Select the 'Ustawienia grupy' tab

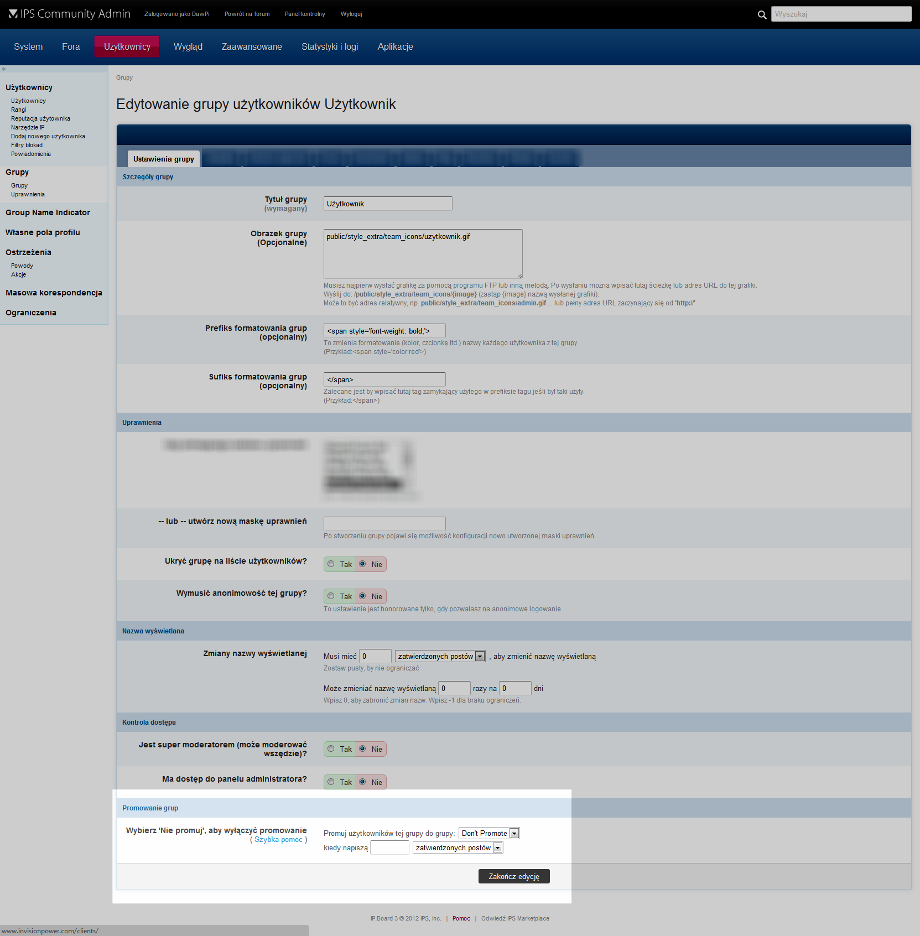[163, 159]
